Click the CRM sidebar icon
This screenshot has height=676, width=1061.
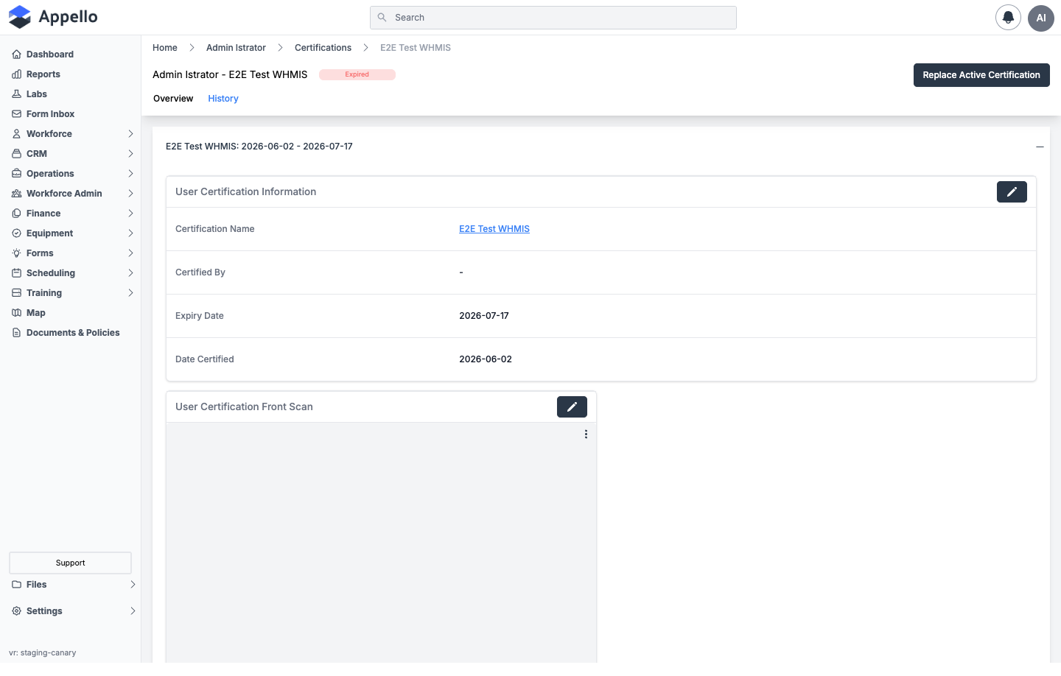(x=16, y=154)
